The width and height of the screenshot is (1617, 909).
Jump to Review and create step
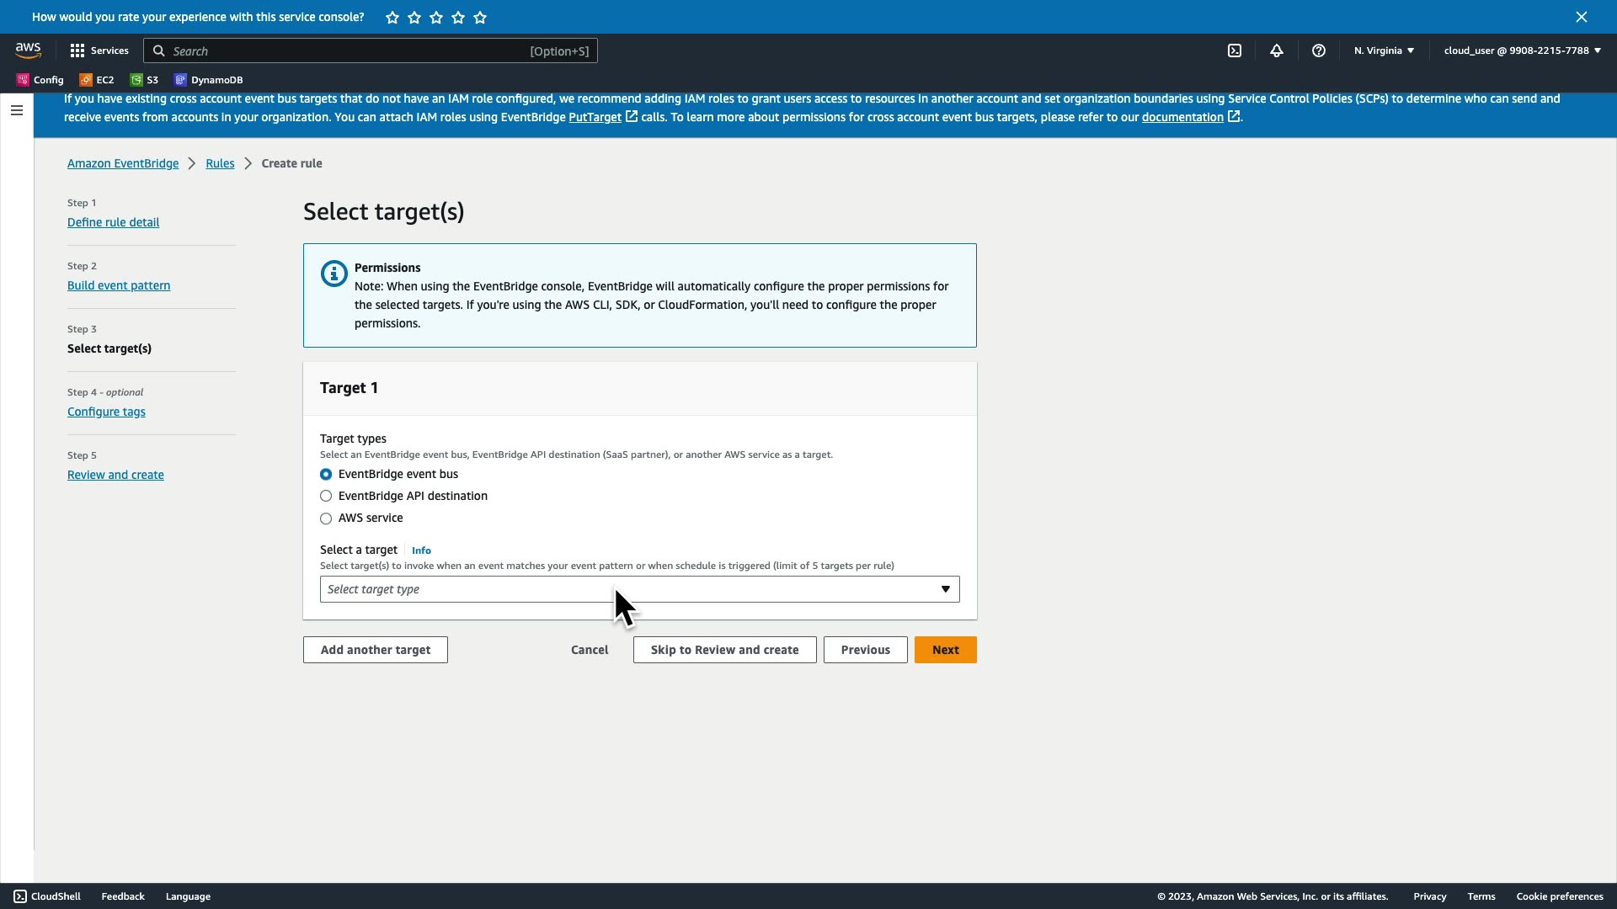(x=115, y=475)
